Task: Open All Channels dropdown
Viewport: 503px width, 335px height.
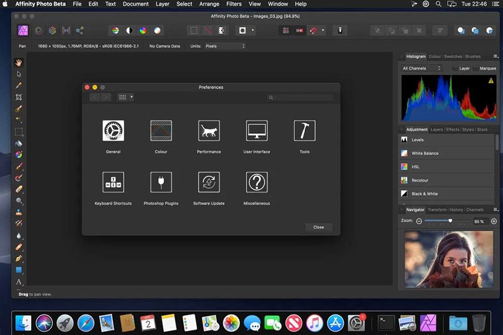Action: (x=421, y=68)
